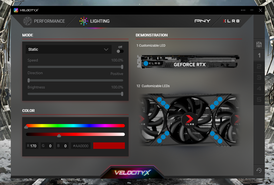The width and height of the screenshot is (274, 185).
Task: Click the Speed '100.0%' value
Action: tap(117, 60)
